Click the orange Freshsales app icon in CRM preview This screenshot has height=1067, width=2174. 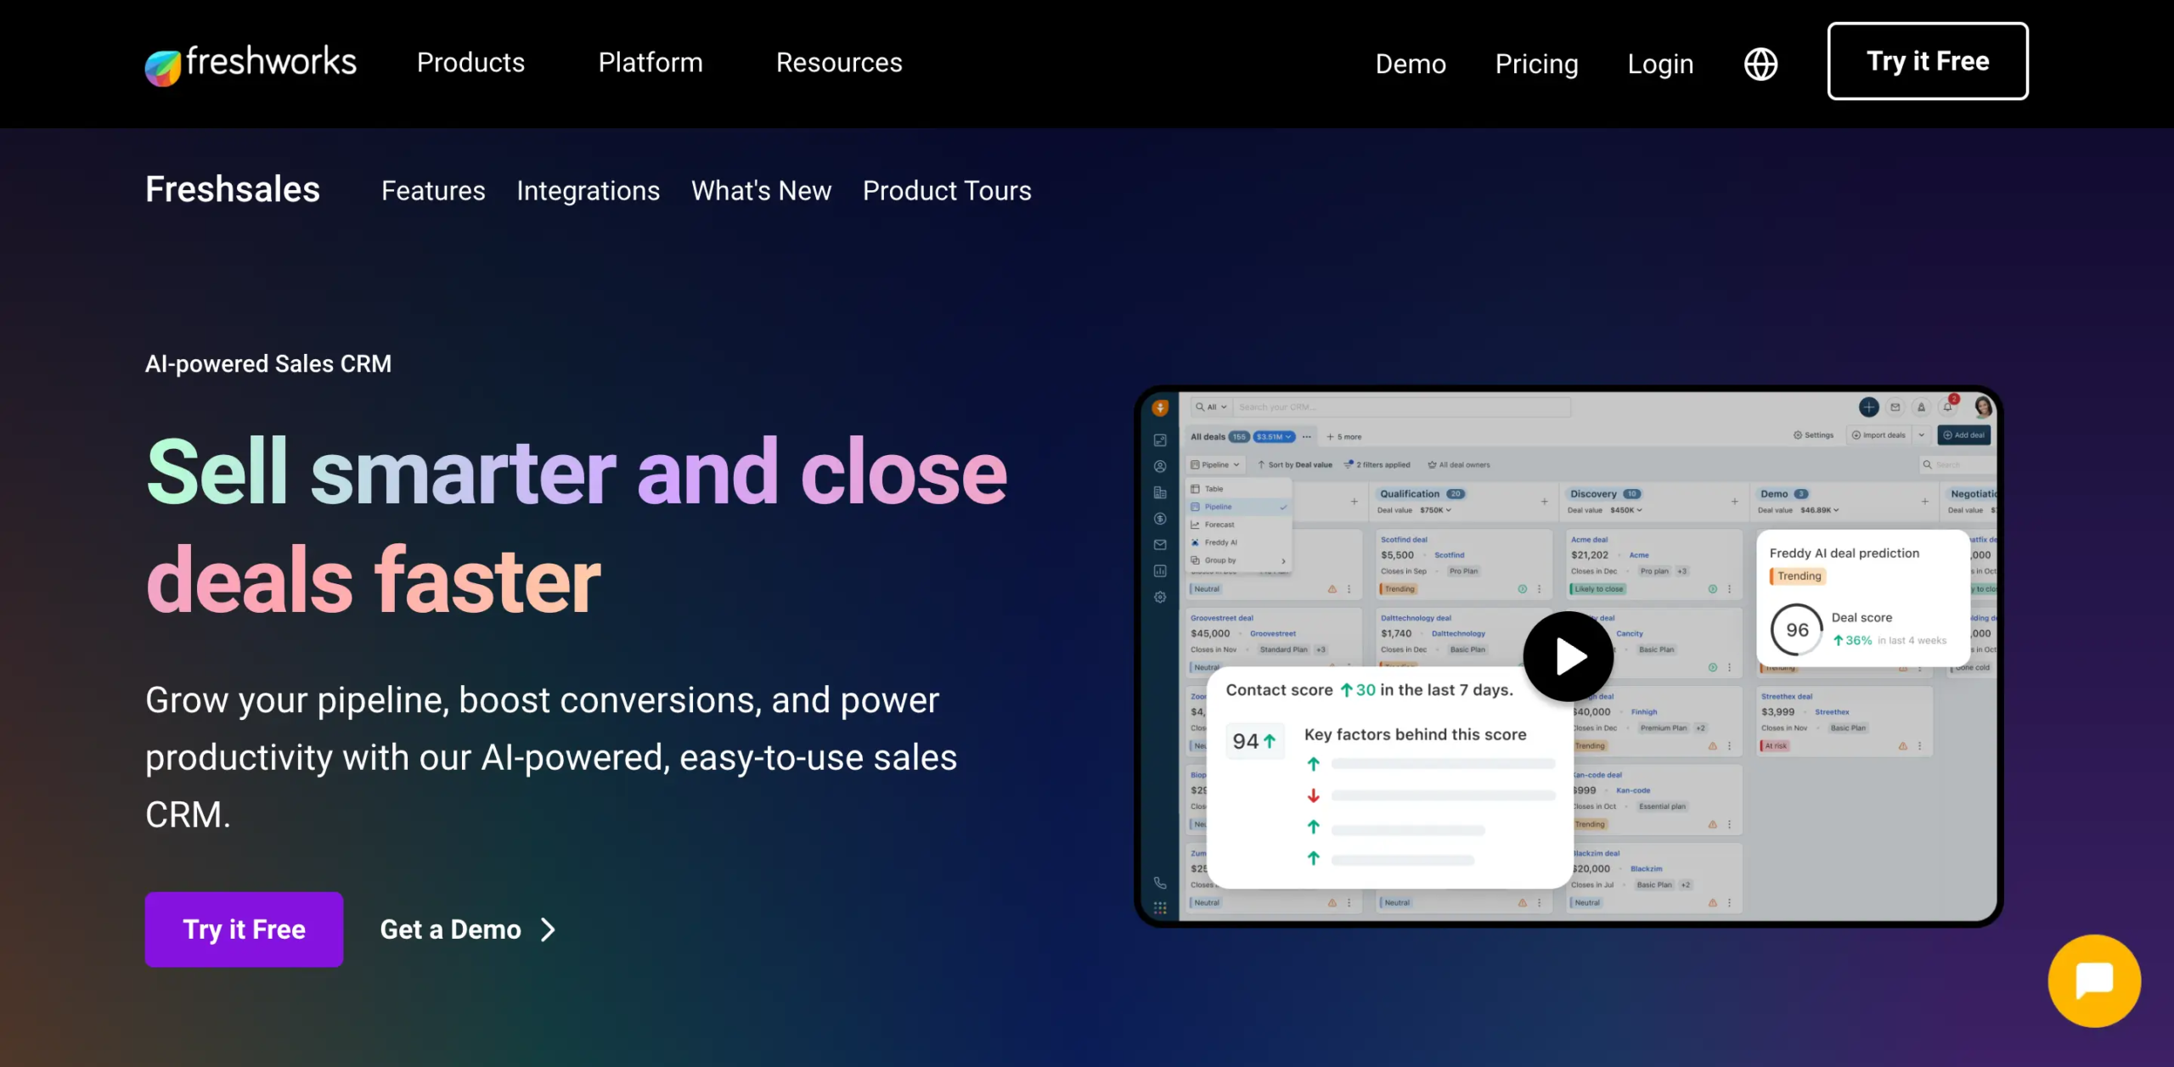click(x=1160, y=408)
